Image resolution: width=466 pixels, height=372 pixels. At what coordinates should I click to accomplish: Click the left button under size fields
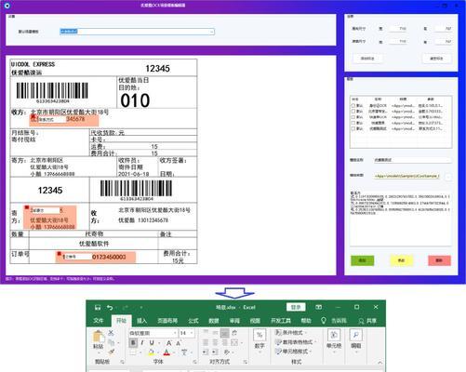pyautogui.click(x=367, y=59)
